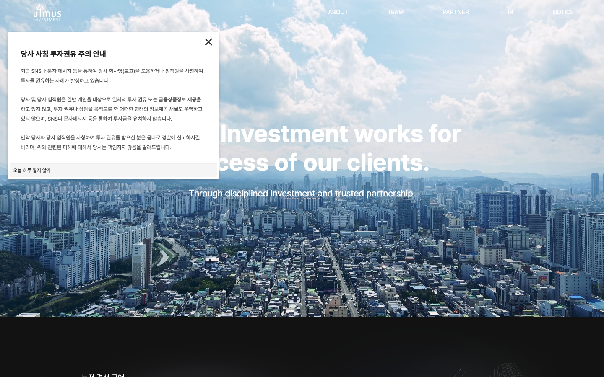Image resolution: width=604 pixels, height=377 pixels.
Task: Navigate to the IR menu
Action: click(x=510, y=12)
